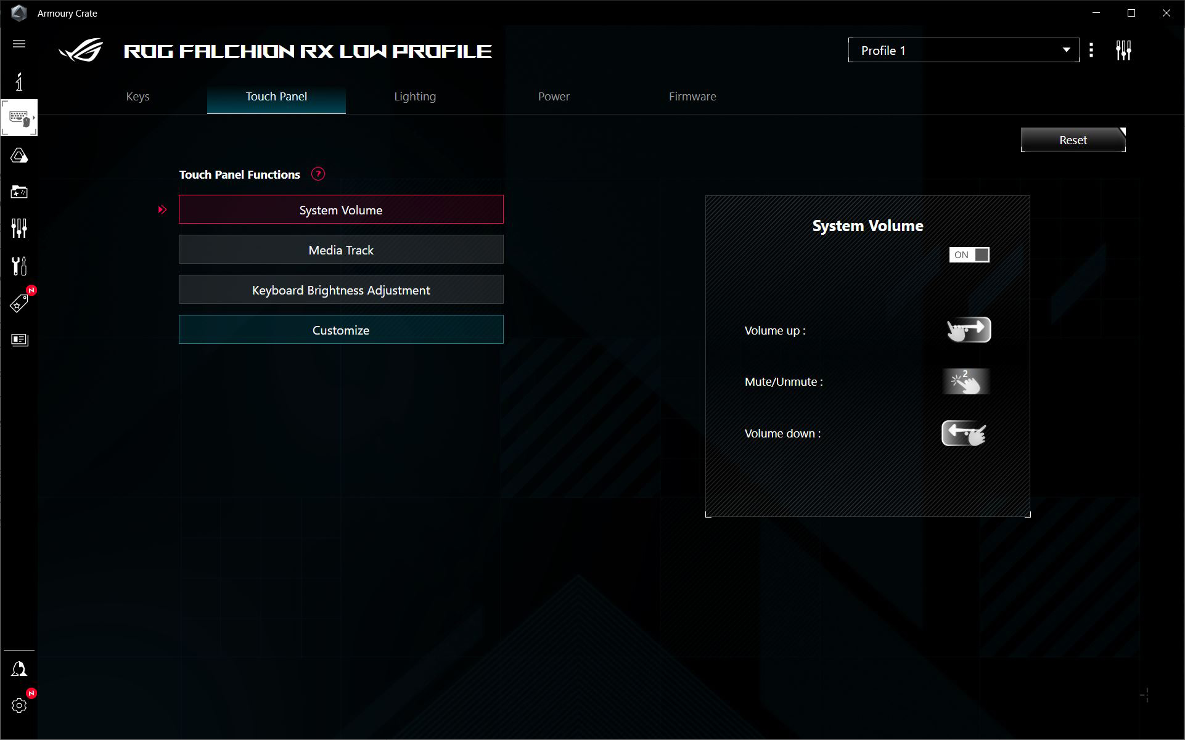Screen dimensions: 1185x740
Task: Click the 'Mute/Unmute :' label
Action: 784,382
